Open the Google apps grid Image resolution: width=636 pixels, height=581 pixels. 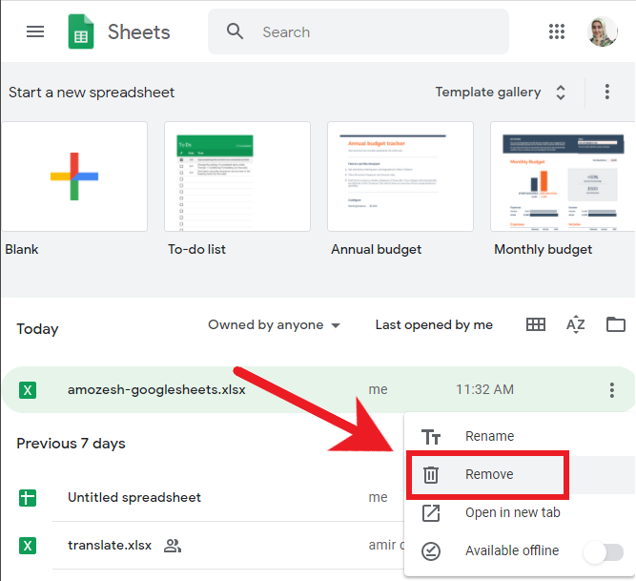[x=557, y=31]
